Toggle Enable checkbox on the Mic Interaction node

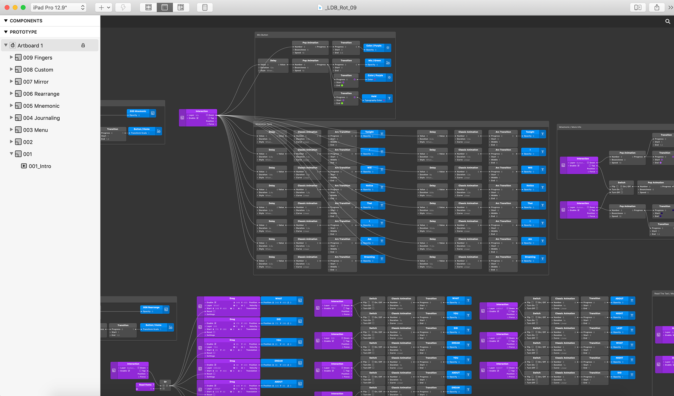[197, 118]
